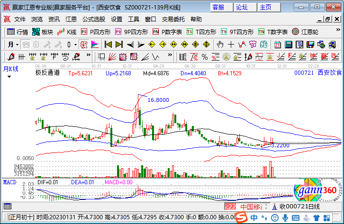
Task: Open the 交易委托 menu
Action: (173, 19)
